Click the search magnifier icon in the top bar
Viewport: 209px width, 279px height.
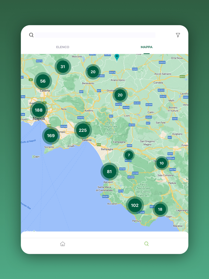tap(31, 35)
